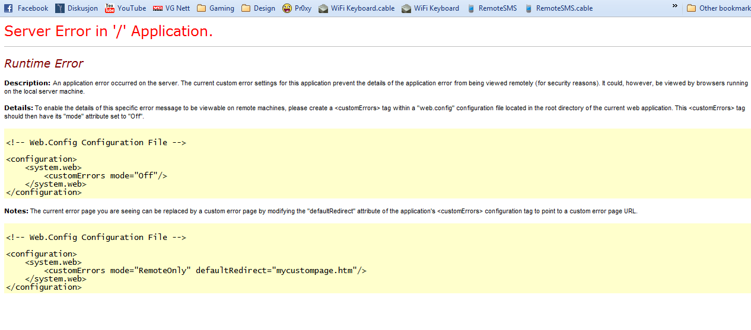The width and height of the screenshot is (751, 330).
Task: Click the 'Details:' label
Action: pyautogui.click(x=18, y=108)
